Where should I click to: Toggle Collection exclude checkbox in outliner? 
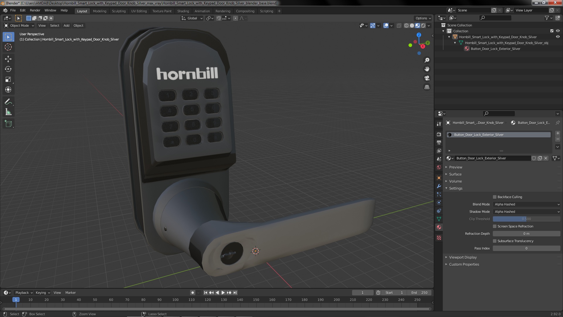552,31
